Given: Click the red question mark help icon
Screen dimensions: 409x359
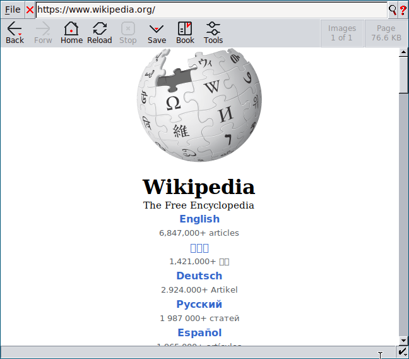Looking at the screenshot, I should [403, 10].
